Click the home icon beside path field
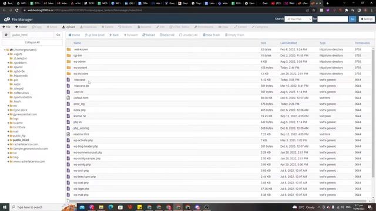The width and height of the screenshot is (376, 211). 6,35
